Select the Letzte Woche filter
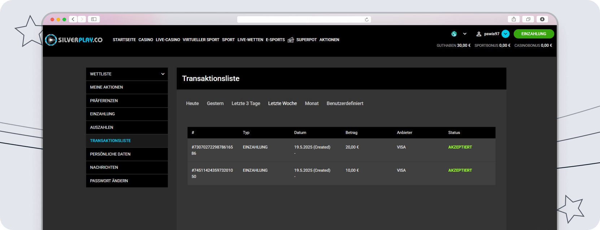This screenshot has height=230, width=600. pyautogui.click(x=282, y=103)
